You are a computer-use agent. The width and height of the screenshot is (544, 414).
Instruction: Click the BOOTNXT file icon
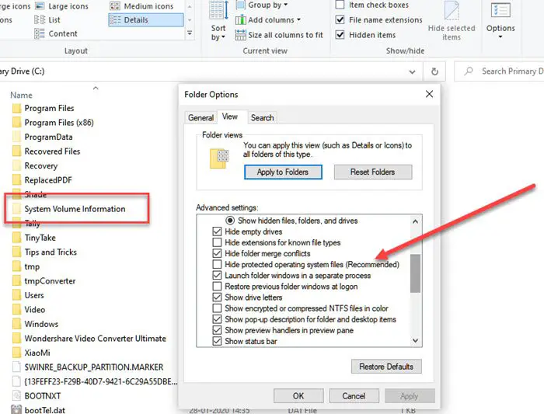[16, 396]
